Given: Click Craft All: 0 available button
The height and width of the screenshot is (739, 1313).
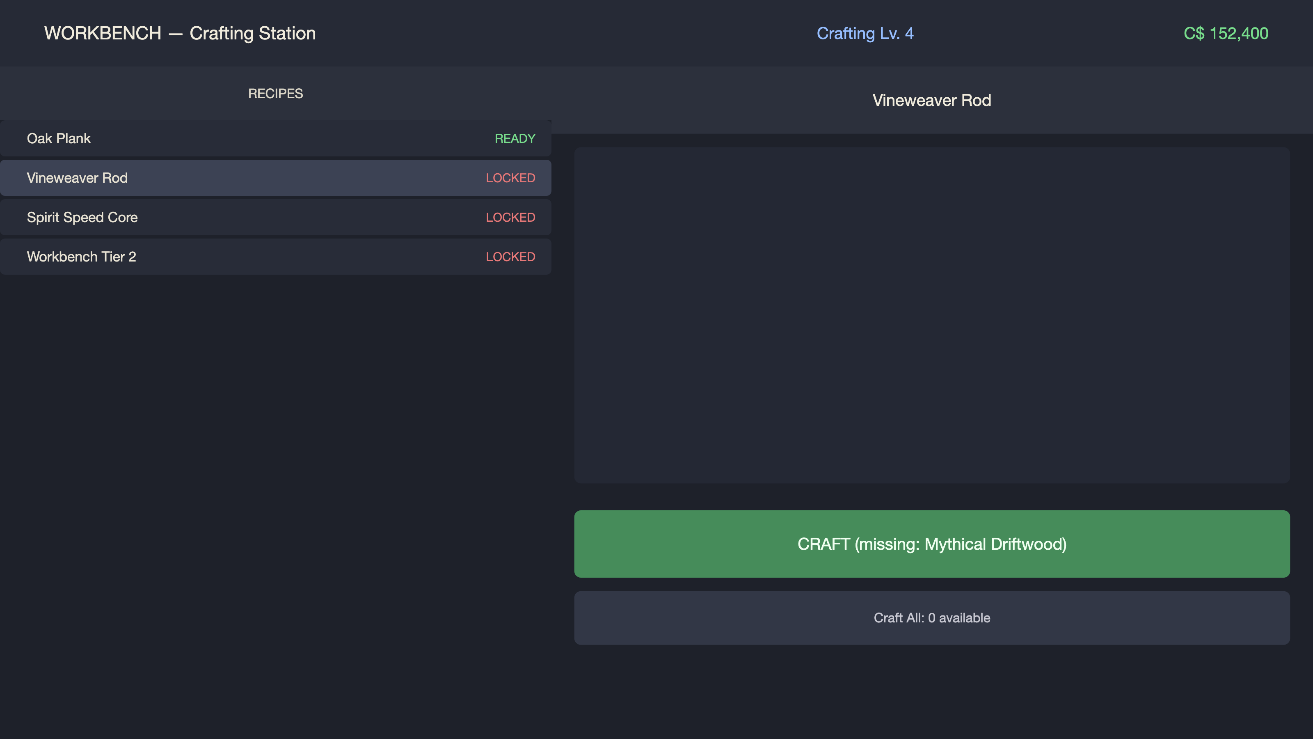Looking at the screenshot, I should (x=932, y=617).
